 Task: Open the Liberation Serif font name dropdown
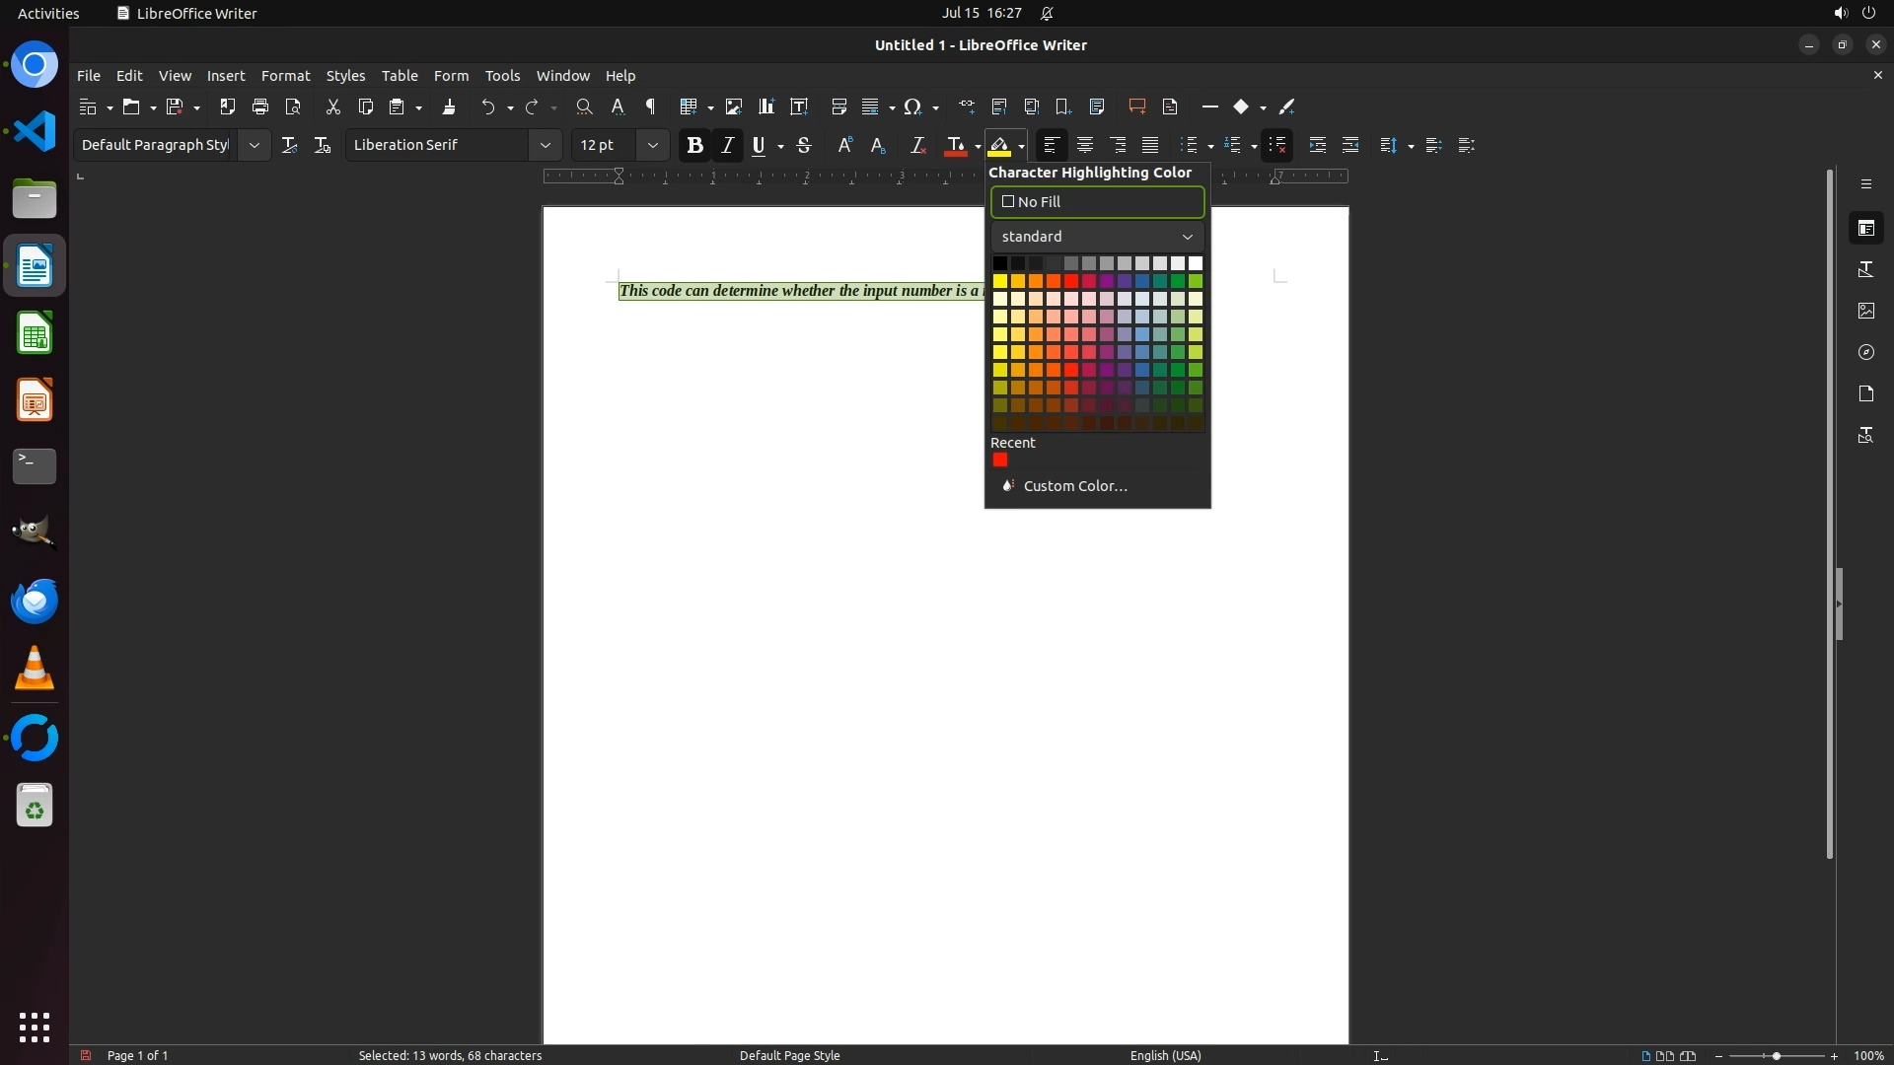[545, 145]
